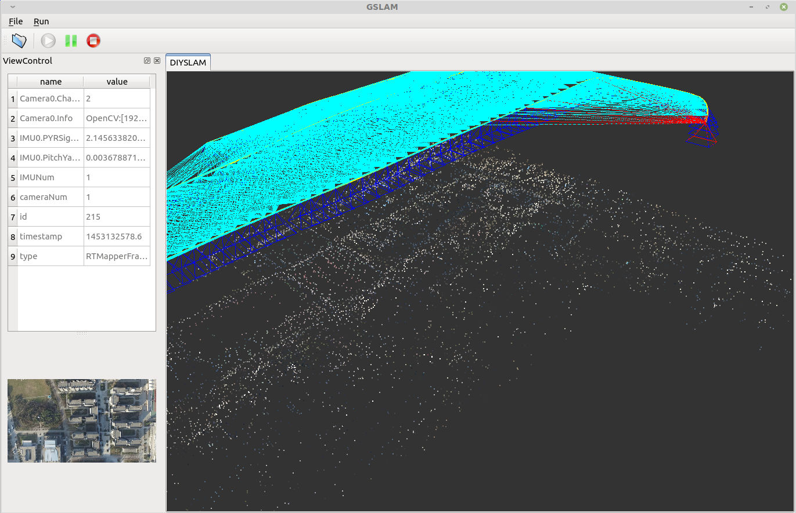Stop the running SLAM process
Screen dimensions: 796x513
click(93, 41)
